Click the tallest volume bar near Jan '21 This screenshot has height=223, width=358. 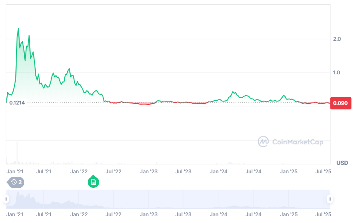coord(17,152)
